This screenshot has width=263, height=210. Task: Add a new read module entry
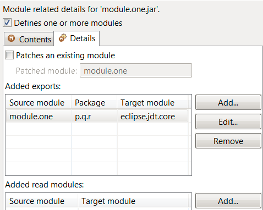click(228, 201)
